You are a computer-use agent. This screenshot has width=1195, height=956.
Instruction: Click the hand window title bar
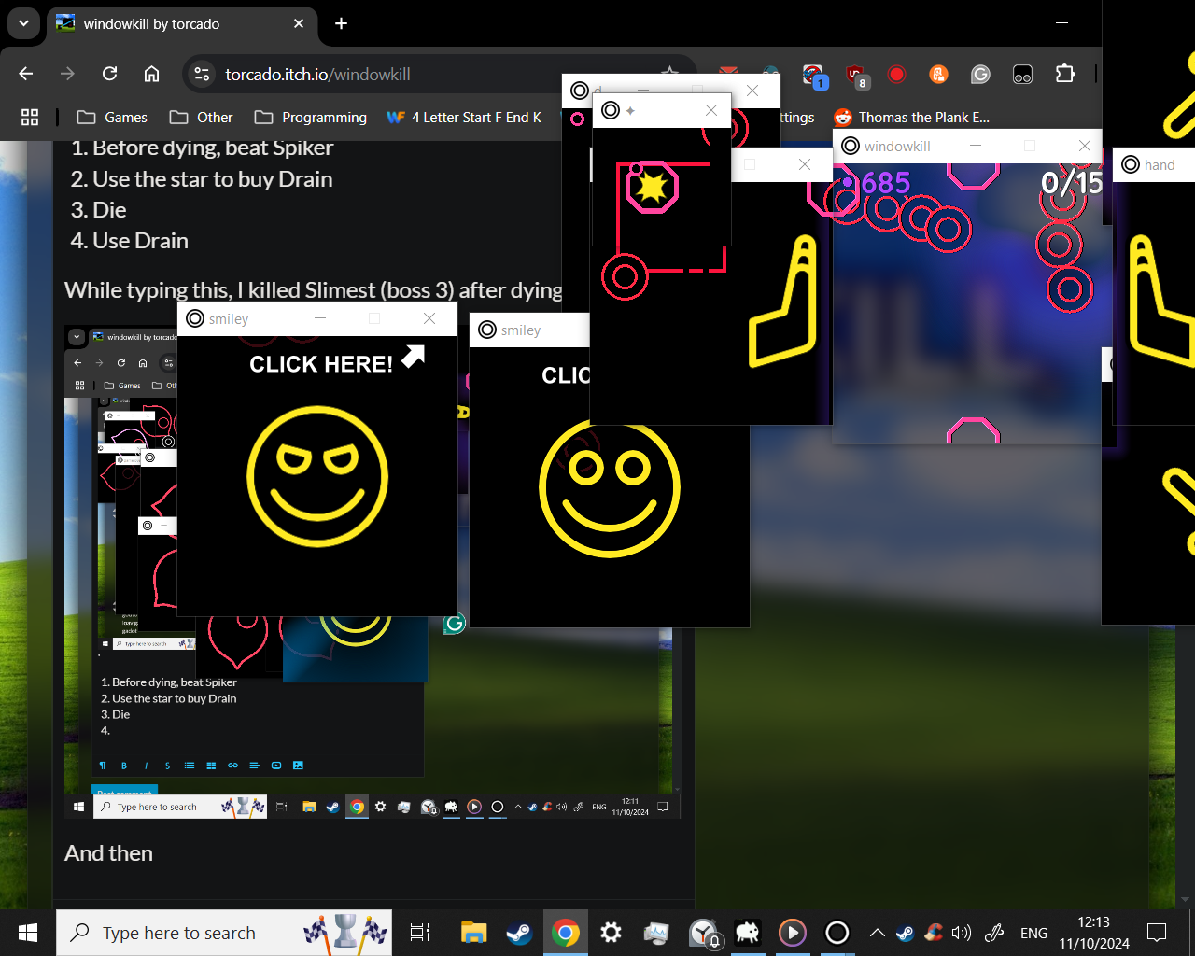coord(1154,164)
